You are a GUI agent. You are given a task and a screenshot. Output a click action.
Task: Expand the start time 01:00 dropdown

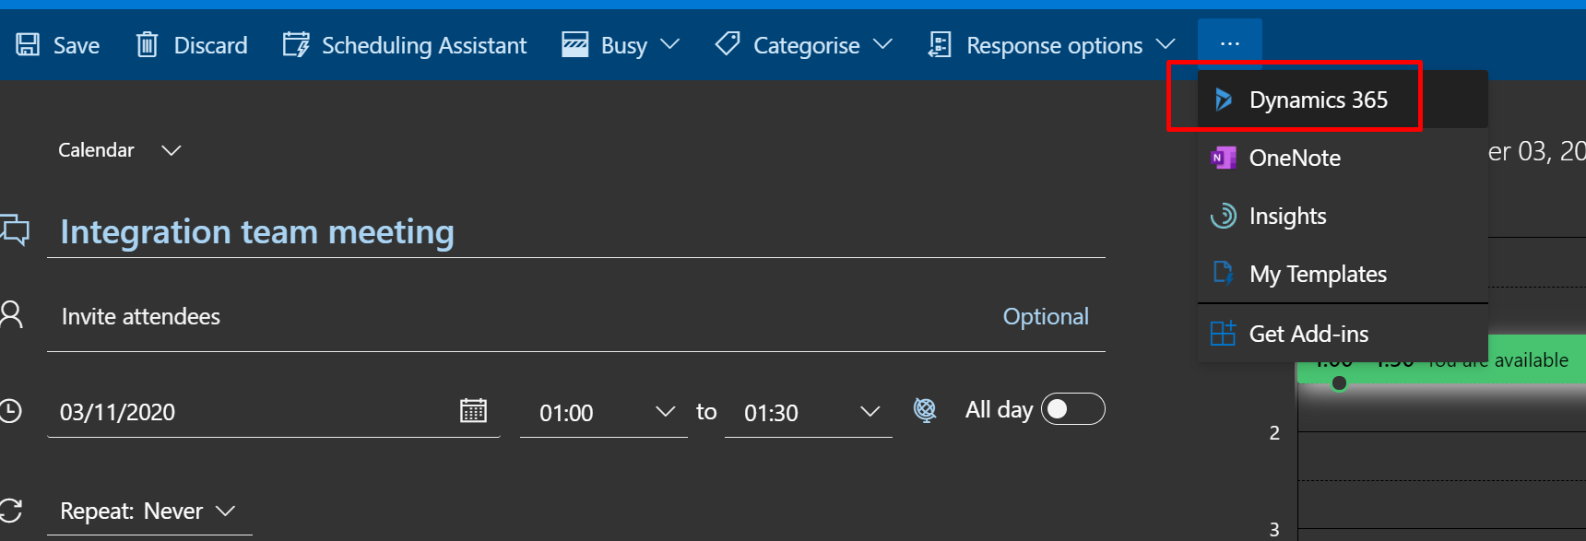[665, 412]
